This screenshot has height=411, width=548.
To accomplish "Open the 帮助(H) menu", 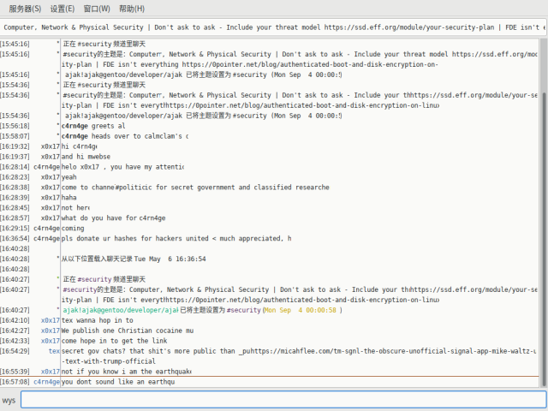I will point(132,9).
